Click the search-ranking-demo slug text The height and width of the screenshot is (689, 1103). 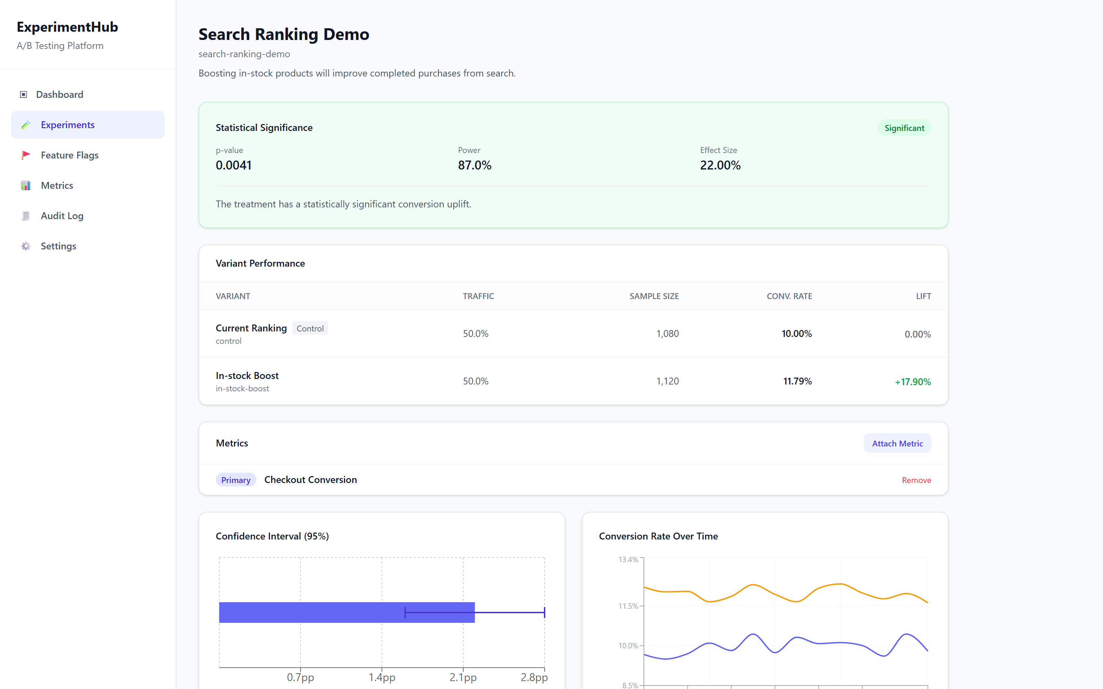click(x=244, y=54)
